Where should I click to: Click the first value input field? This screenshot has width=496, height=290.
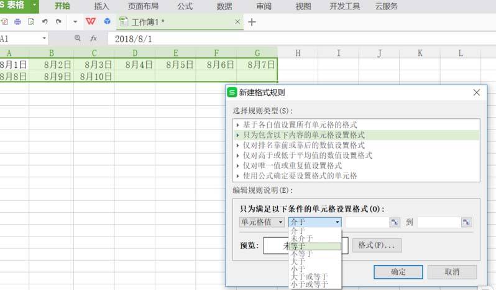[367, 222]
